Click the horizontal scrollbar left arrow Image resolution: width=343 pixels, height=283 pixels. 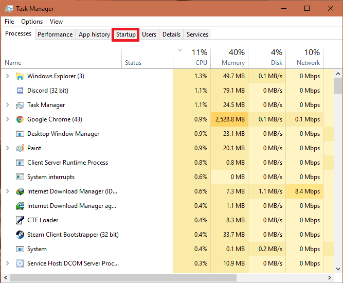[6, 277]
